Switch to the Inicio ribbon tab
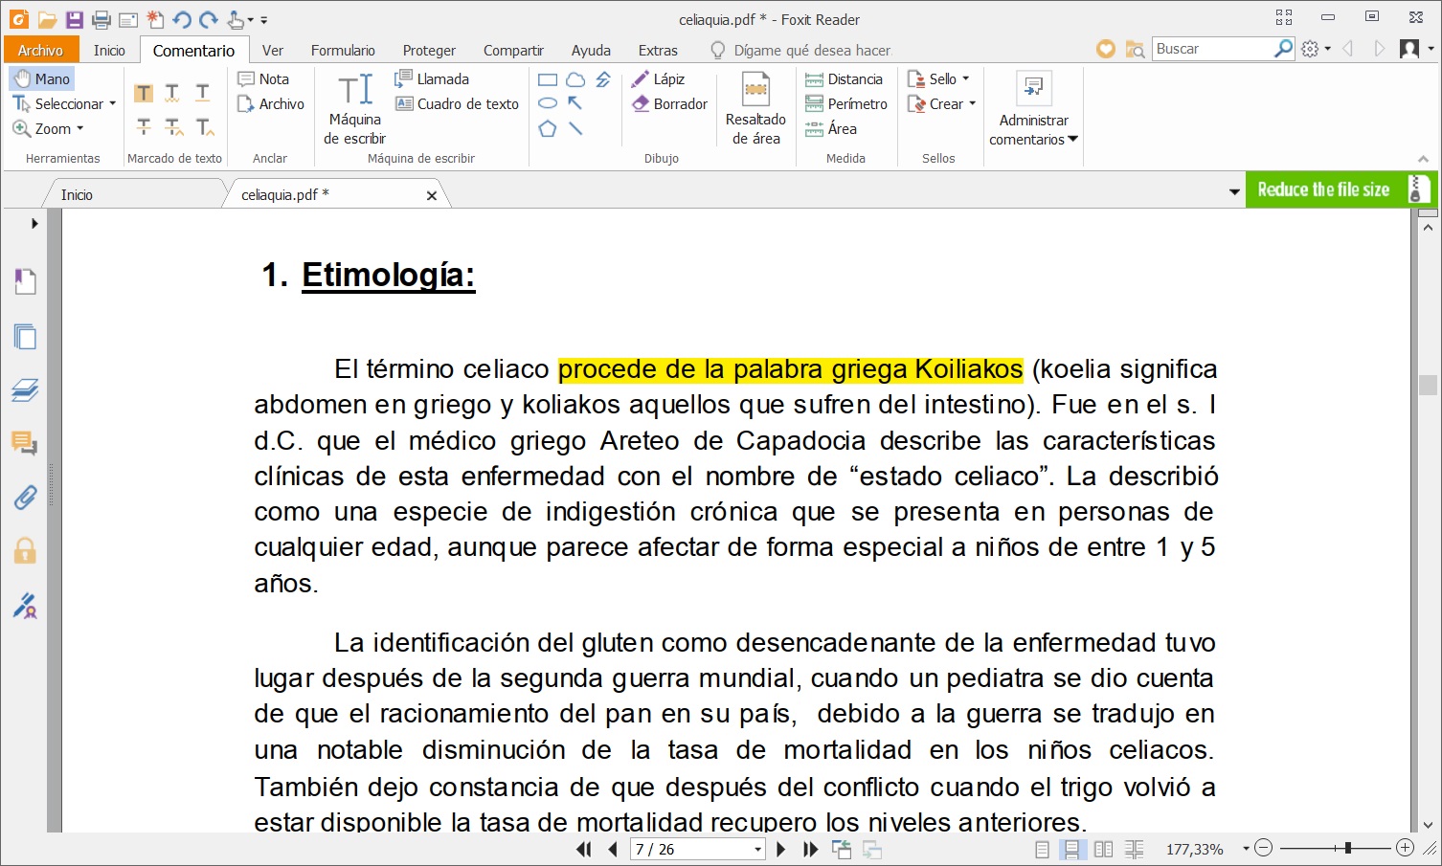1442x866 pixels. tap(109, 50)
